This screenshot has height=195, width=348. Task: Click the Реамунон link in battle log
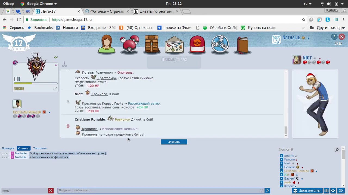click(122, 119)
